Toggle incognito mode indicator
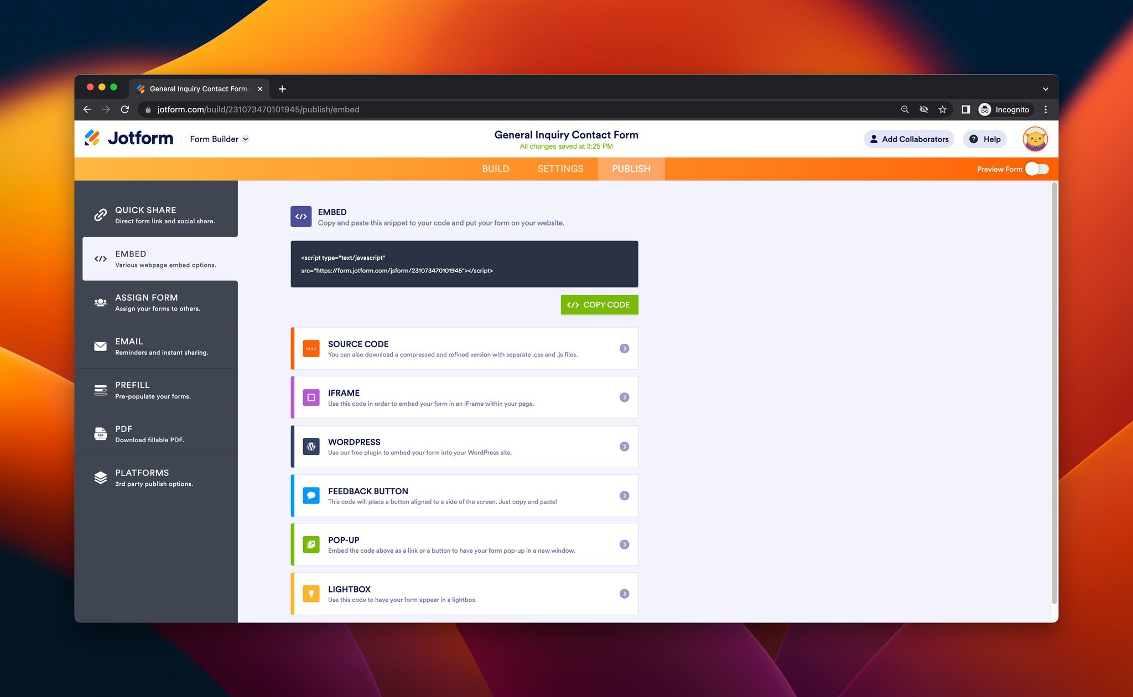The height and width of the screenshot is (697, 1133). 1007,109
